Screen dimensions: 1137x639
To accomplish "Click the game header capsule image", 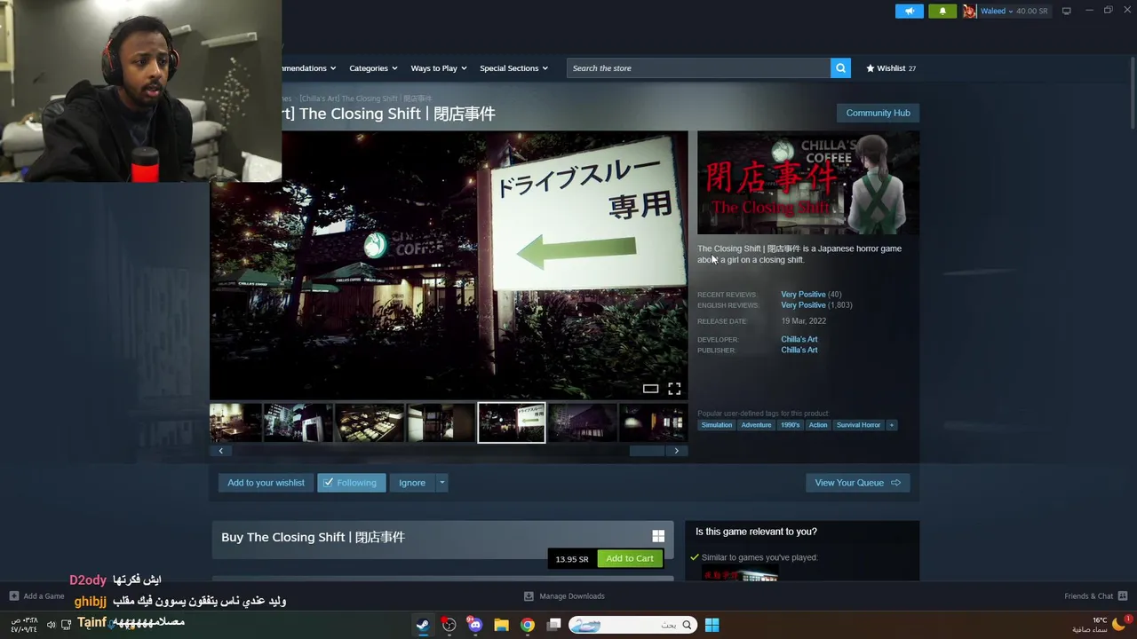I will [808, 183].
